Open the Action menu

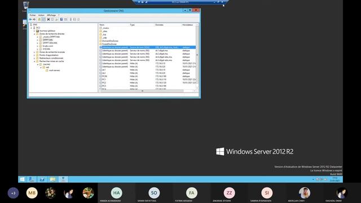(x=41, y=15)
